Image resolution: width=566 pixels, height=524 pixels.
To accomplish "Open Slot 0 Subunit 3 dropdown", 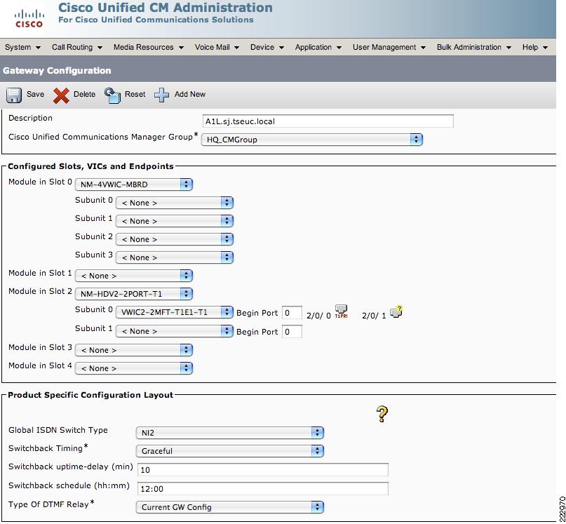I will pyautogui.click(x=175, y=257).
